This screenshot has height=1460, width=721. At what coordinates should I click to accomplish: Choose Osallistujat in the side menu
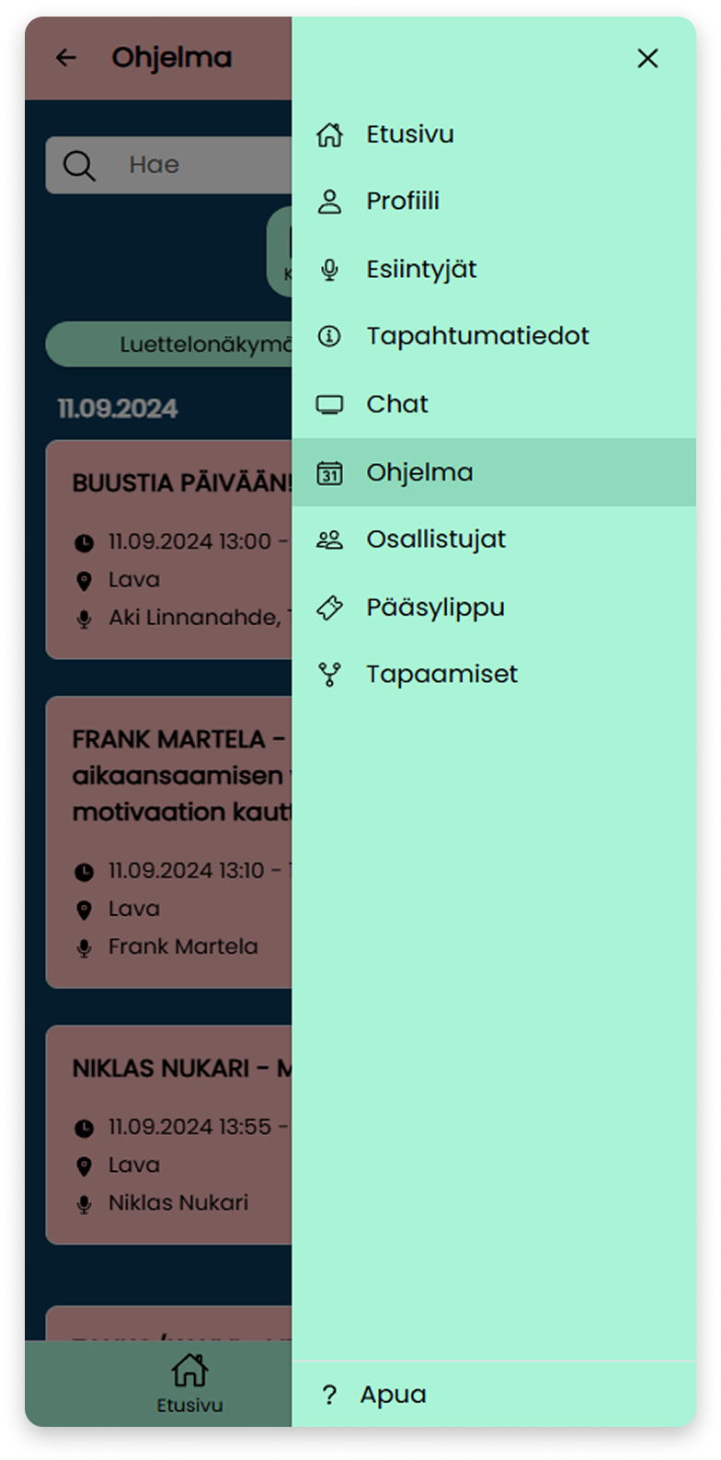tap(435, 538)
